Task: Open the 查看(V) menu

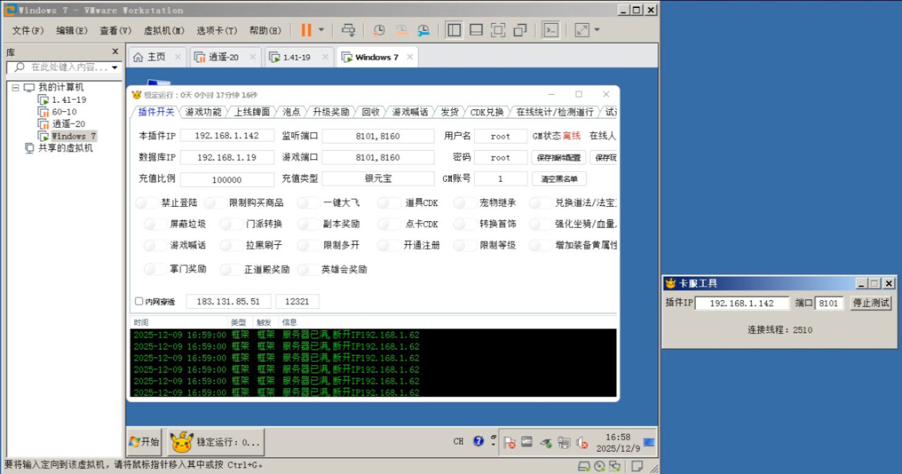Action: (x=115, y=30)
